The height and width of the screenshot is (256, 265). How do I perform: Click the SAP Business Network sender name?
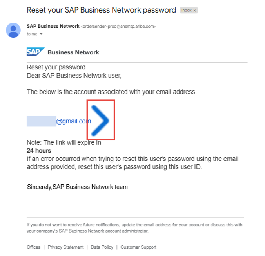[53, 26]
